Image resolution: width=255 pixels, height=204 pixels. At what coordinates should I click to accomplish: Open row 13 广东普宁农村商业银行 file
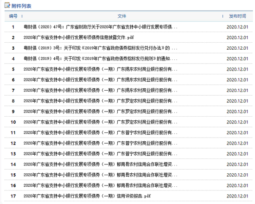pos(100,154)
